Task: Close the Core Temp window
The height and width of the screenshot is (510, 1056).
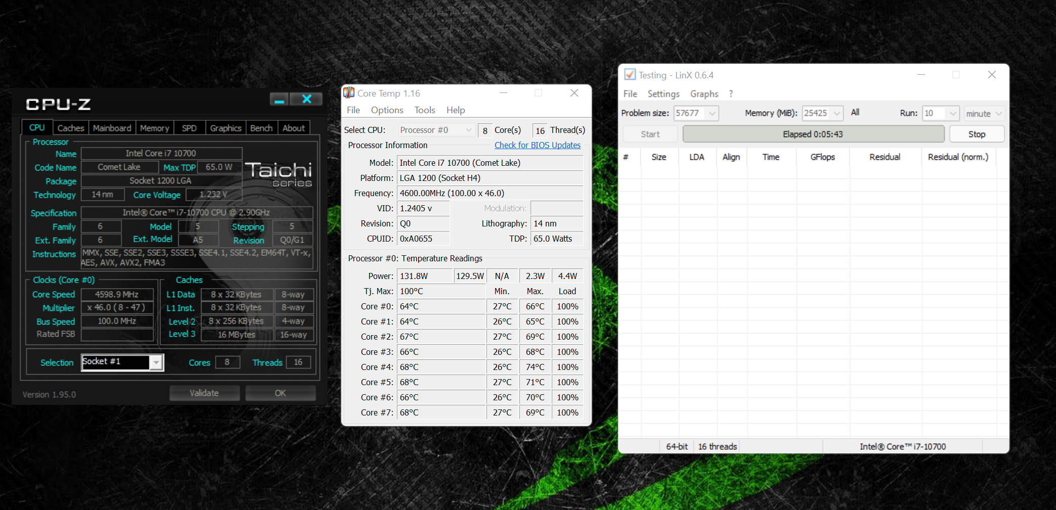Action: [x=574, y=93]
